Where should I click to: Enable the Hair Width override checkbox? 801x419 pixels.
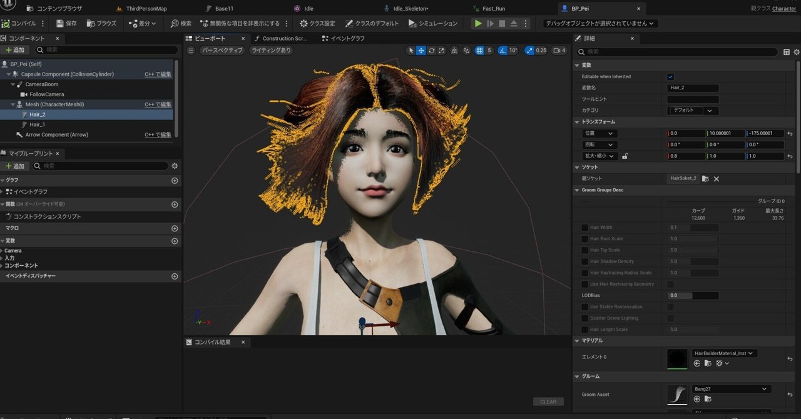(x=584, y=228)
